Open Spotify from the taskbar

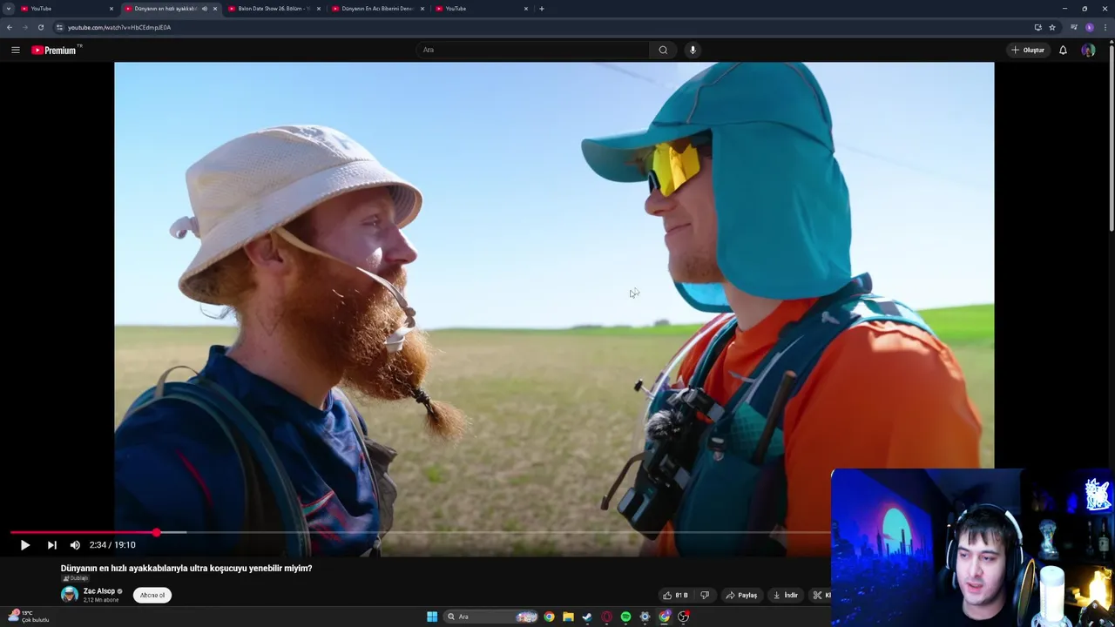pyautogui.click(x=625, y=617)
